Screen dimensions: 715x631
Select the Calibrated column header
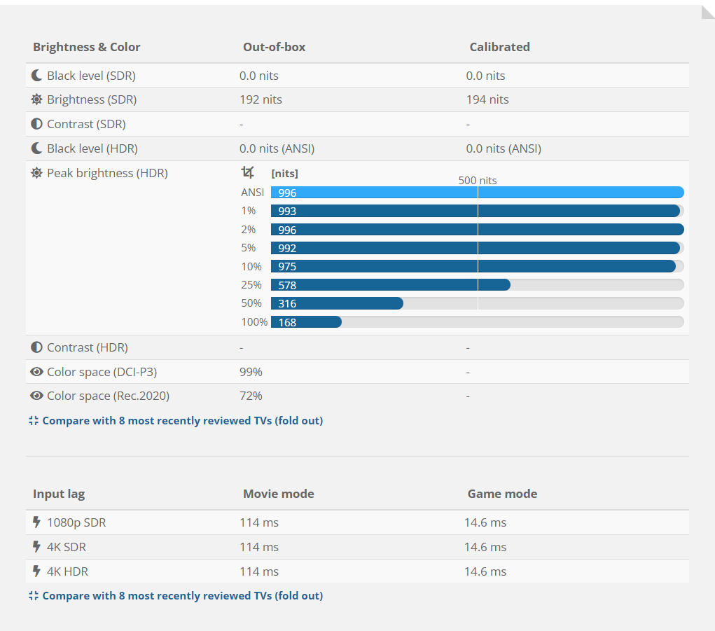(499, 47)
